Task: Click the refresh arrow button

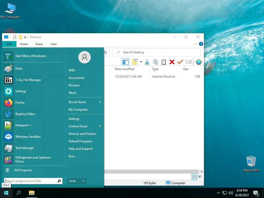Action: coord(106,52)
